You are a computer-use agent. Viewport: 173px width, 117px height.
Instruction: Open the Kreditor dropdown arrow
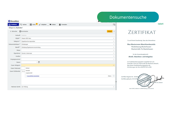click(x=114, y=56)
